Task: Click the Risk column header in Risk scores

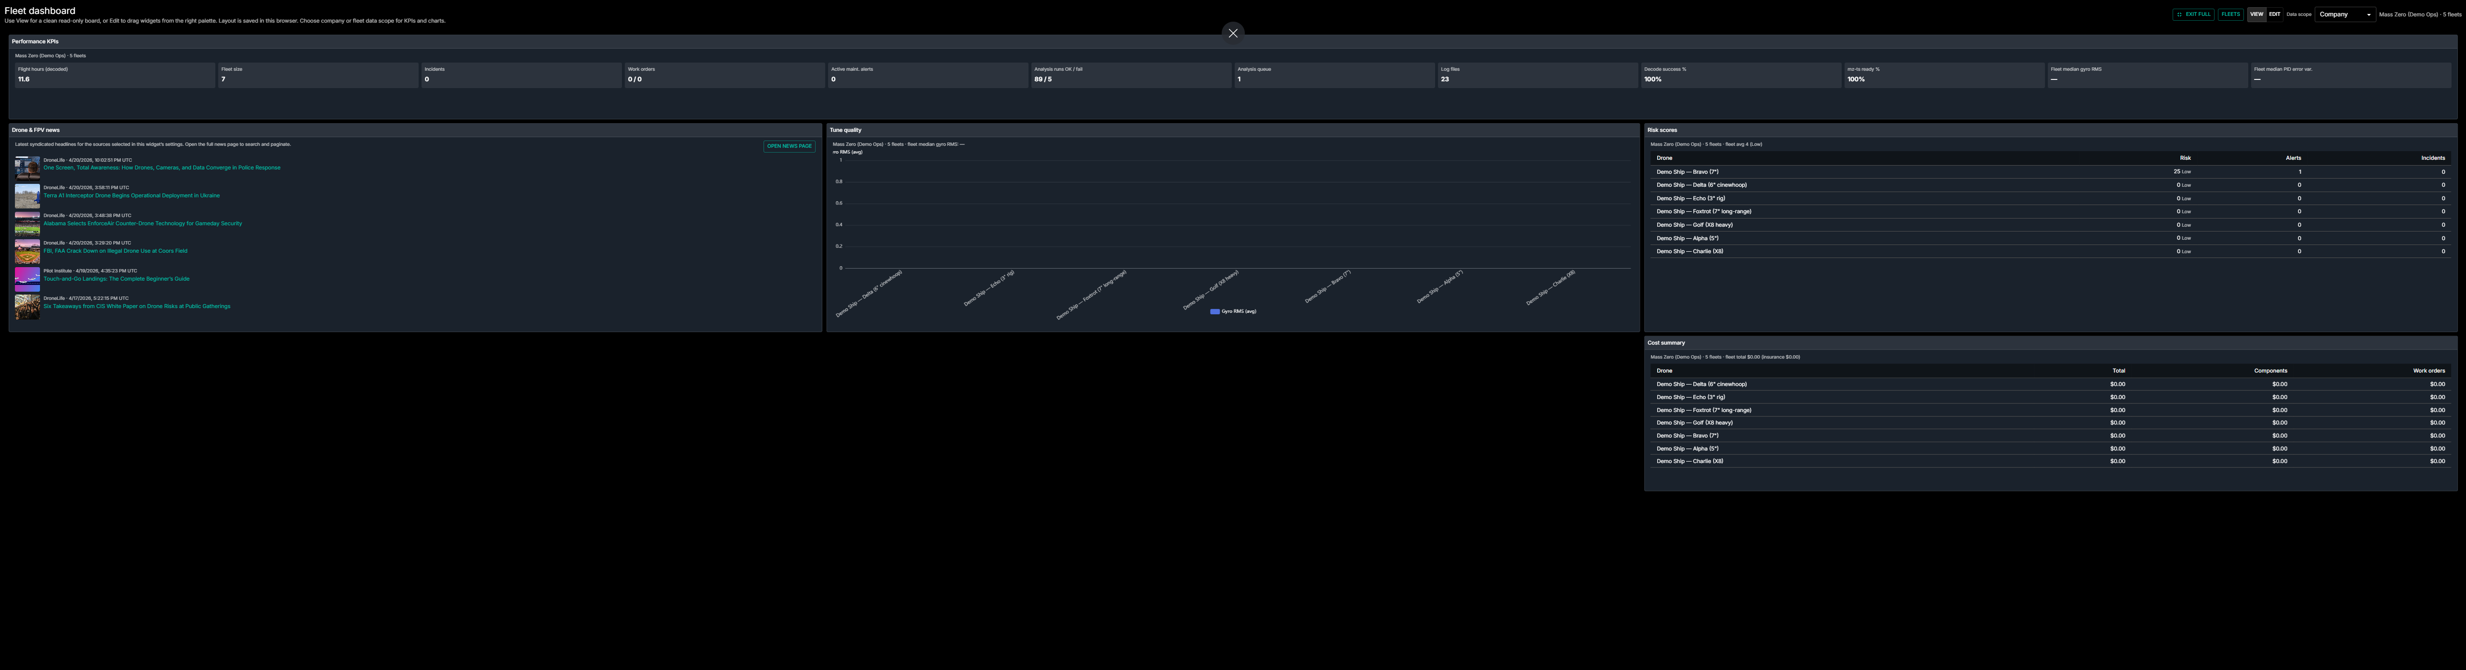Action: point(2185,158)
